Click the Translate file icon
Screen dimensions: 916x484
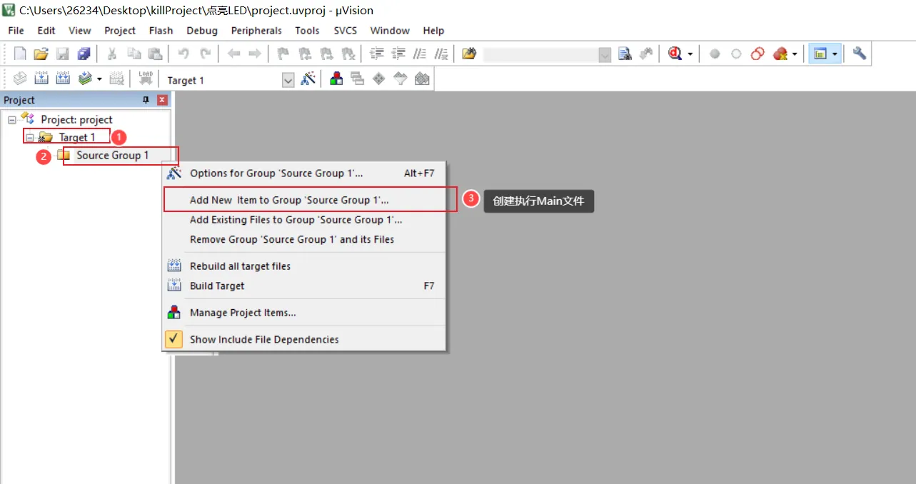[x=20, y=79]
